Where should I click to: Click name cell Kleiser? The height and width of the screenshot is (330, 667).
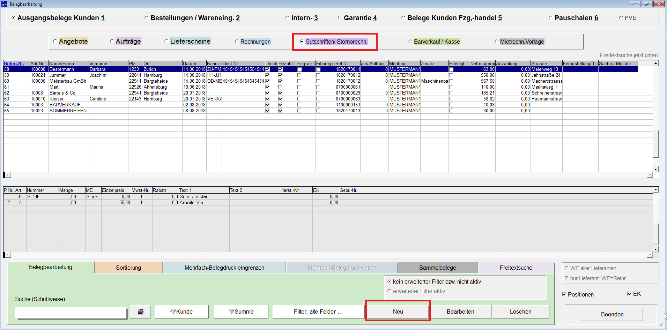69,99
